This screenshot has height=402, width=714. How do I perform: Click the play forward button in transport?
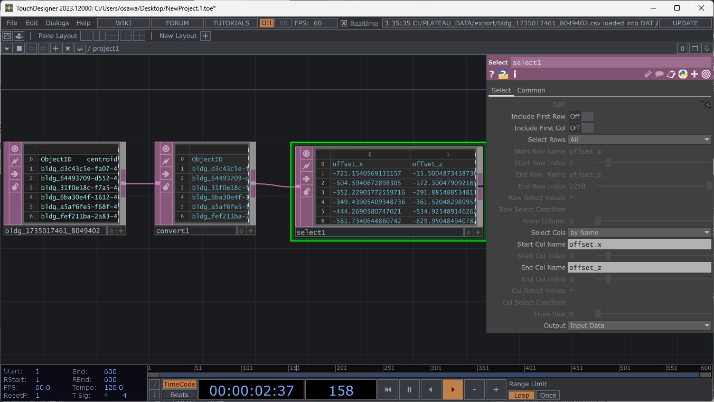tap(453, 390)
